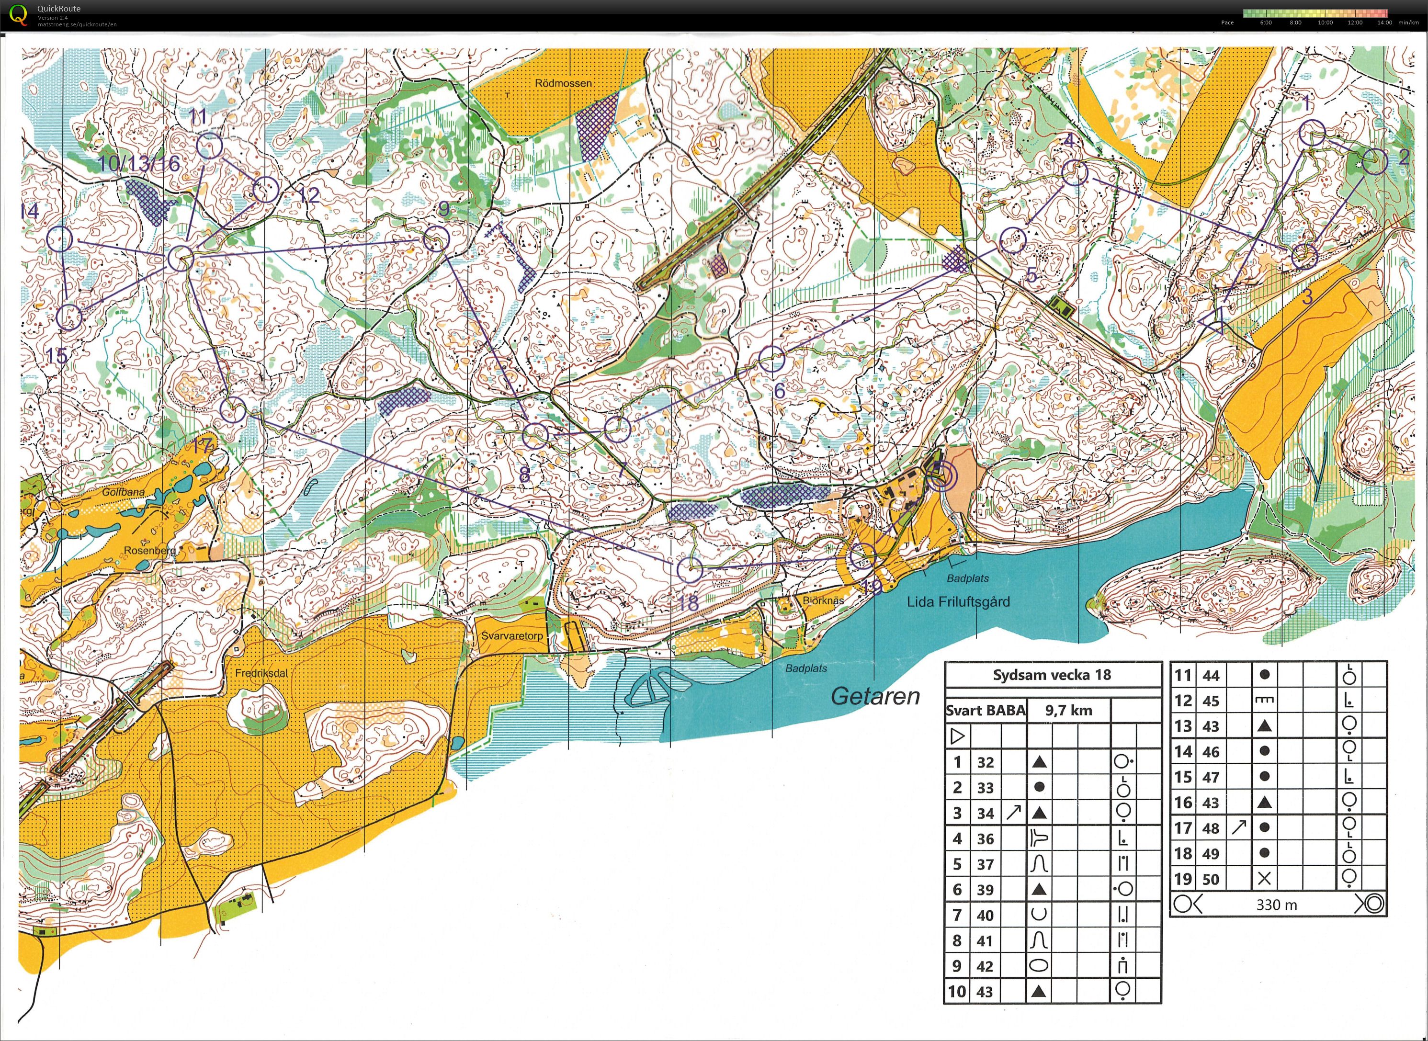This screenshot has width=1428, height=1041.
Task: Click the arrow symbol in row 17
Action: pos(1239,827)
